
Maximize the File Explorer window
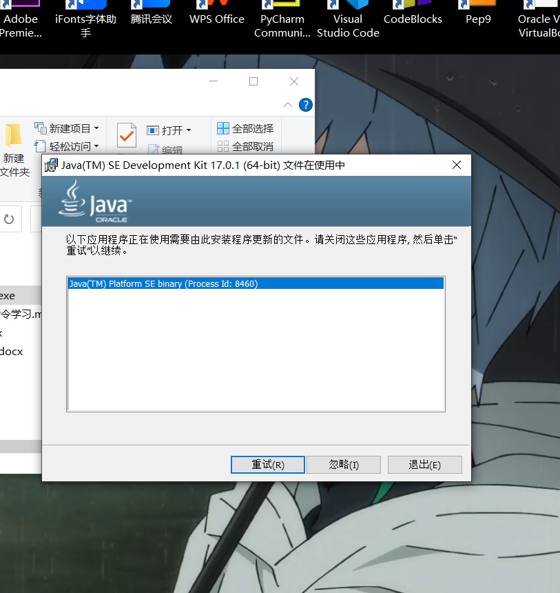click(253, 81)
